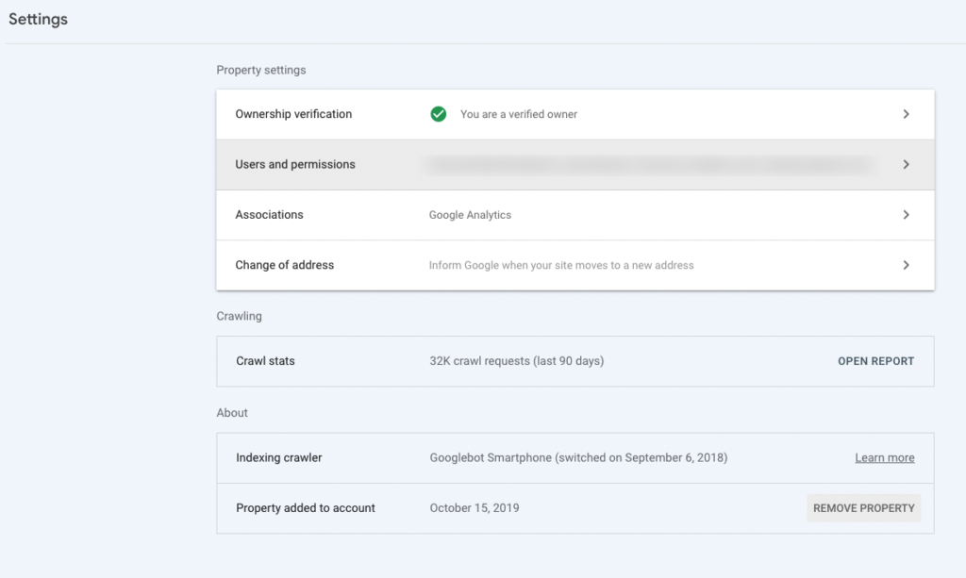
Task: Expand the Ownership verification chevron arrow
Action: click(x=906, y=114)
